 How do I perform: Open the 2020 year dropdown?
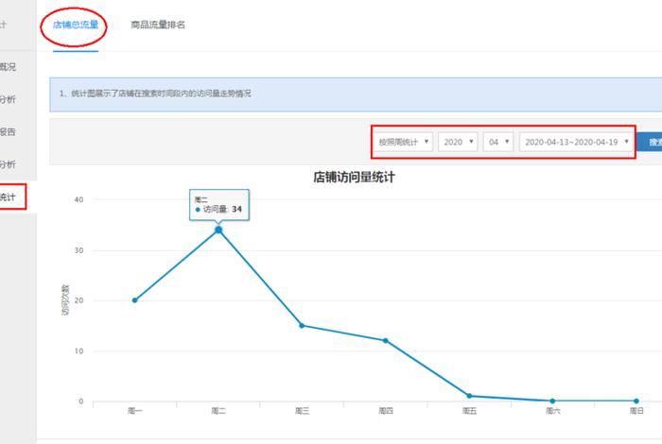pos(458,142)
